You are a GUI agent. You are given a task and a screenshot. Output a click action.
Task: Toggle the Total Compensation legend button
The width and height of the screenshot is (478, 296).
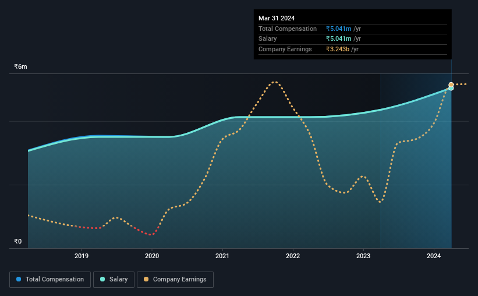point(50,280)
